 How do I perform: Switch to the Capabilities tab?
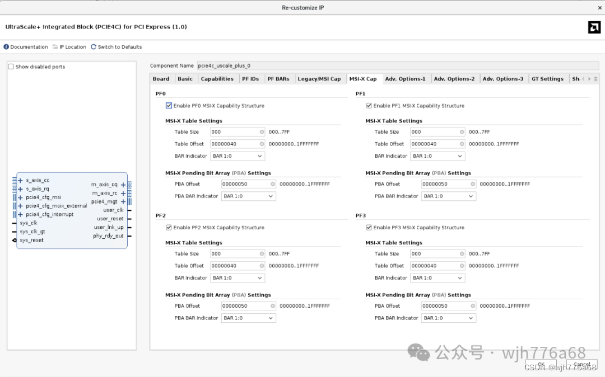tap(217, 79)
